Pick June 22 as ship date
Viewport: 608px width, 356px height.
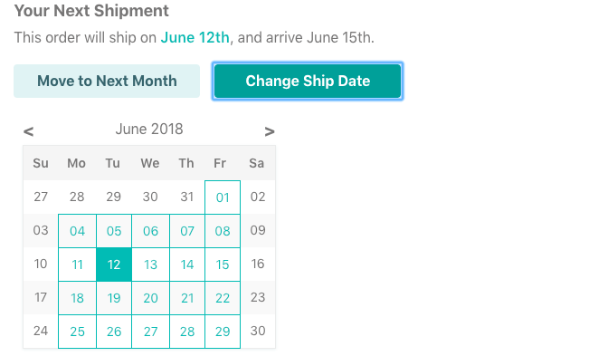point(223,298)
